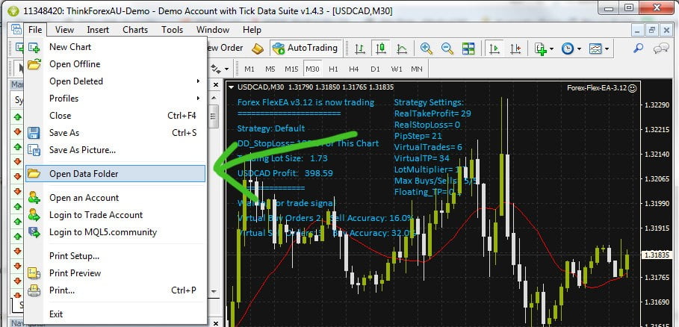Choose Close in the File menu

[115, 116]
